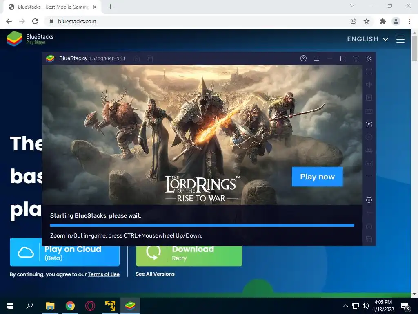Click Play on Cloud (Beta) button

click(64, 253)
